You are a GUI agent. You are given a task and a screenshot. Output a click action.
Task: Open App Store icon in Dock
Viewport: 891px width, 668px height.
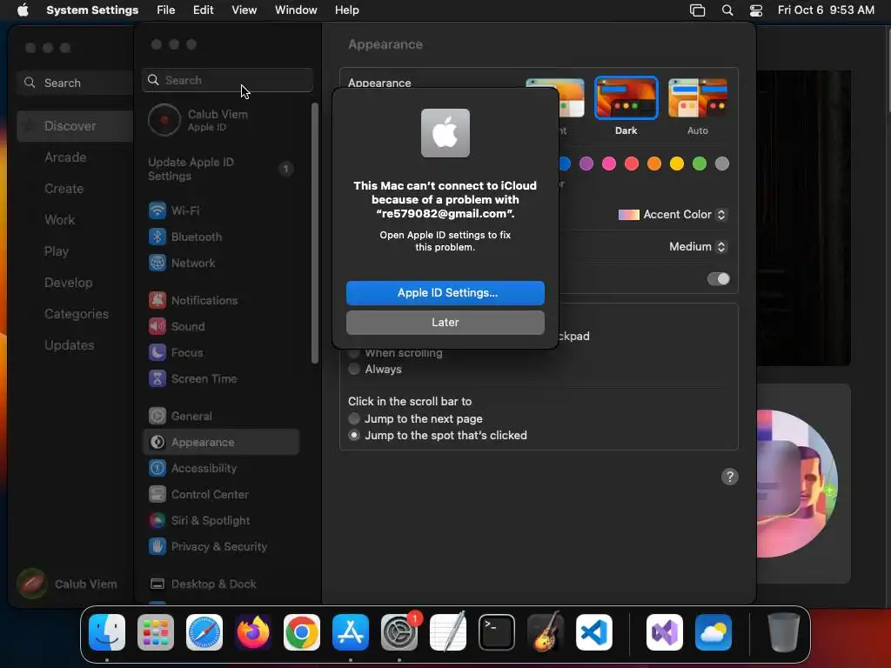click(351, 632)
